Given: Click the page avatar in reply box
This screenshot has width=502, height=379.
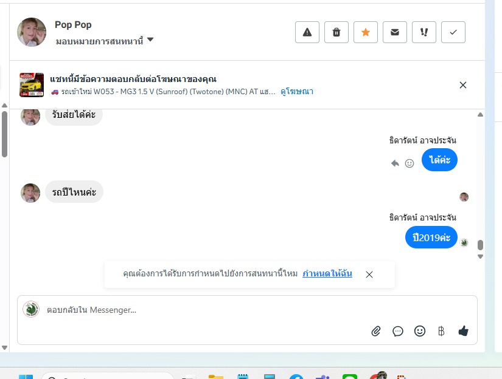Looking at the screenshot, I should pos(31,309).
